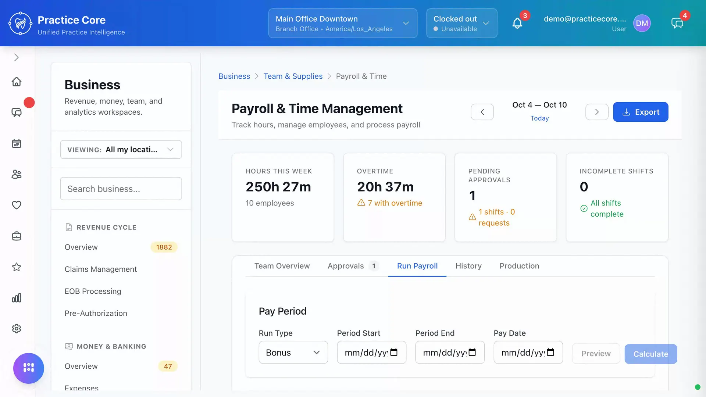Open the briefcase Business icon in left rail

pos(17,236)
